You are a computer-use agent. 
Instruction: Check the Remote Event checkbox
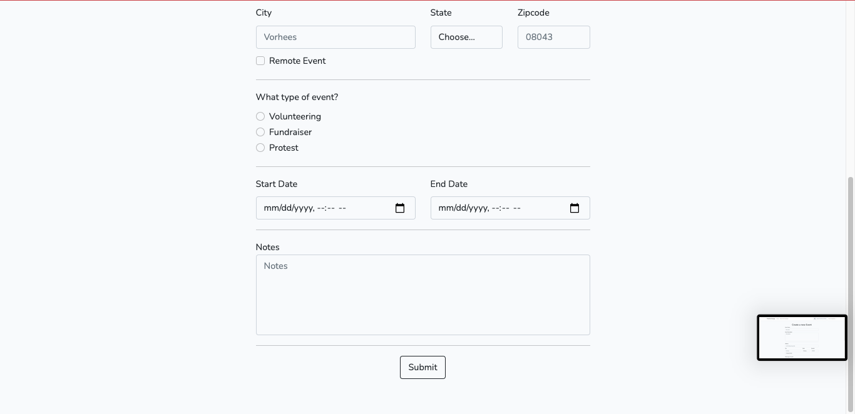(260, 61)
